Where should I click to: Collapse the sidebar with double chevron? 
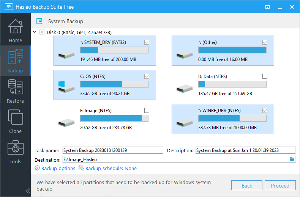click(28, 191)
